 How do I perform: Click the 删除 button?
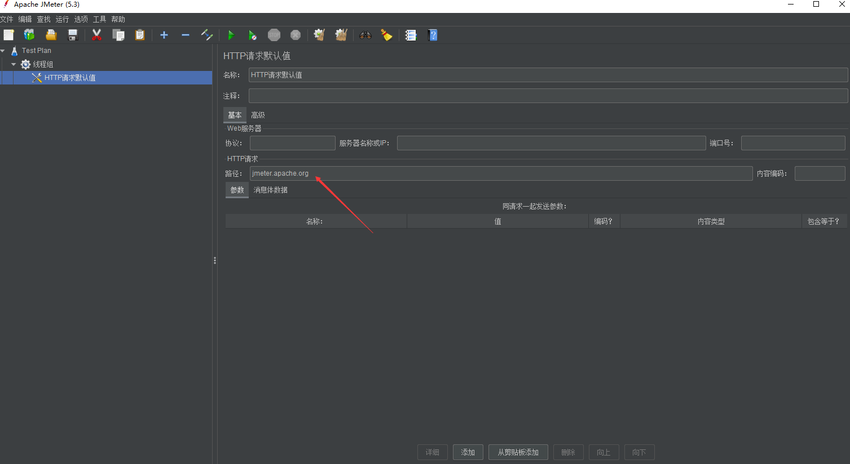(569, 452)
